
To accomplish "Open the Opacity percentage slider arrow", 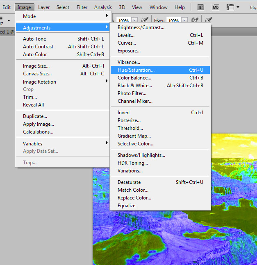I will pos(134,20).
